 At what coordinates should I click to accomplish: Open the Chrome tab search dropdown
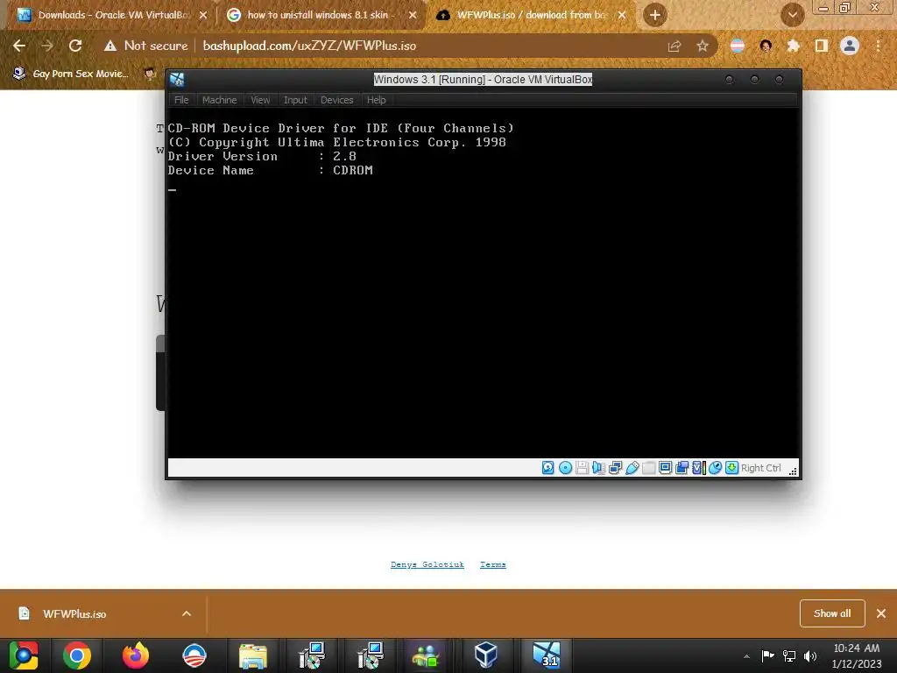click(x=792, y=15)
